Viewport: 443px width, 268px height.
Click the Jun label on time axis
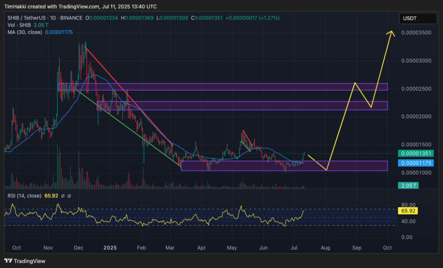point(263,248)
